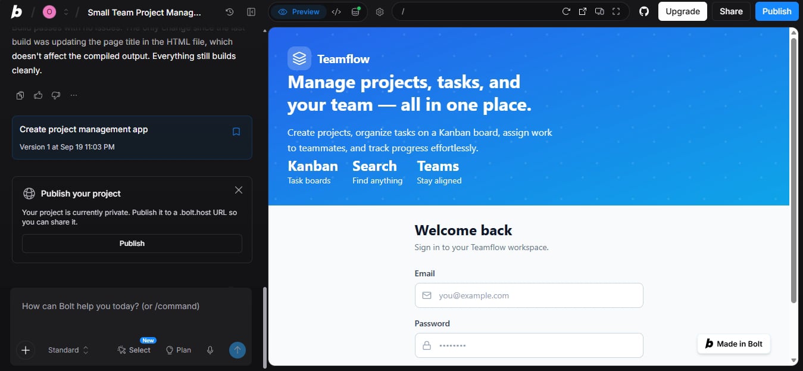The image size is (803, 371).
Task: Click the Share button
Action: coord(731,11)
